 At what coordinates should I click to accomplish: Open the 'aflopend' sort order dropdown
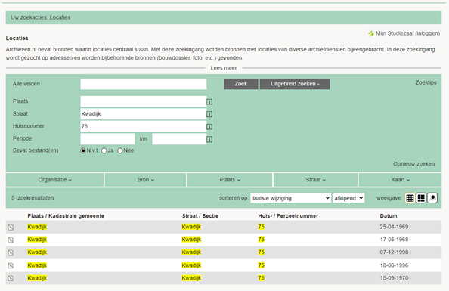(x=348, y=198)
